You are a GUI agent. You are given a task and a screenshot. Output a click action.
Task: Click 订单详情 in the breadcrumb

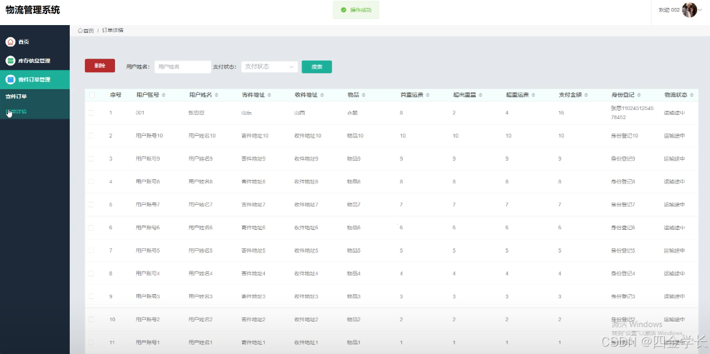tap(113, 31)
